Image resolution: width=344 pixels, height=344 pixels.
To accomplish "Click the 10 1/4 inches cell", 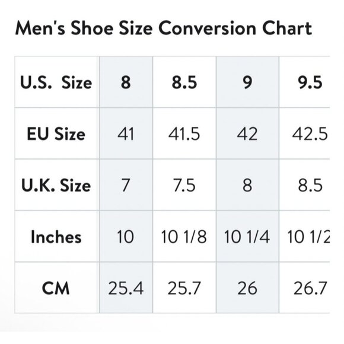I will coord(247,236).
